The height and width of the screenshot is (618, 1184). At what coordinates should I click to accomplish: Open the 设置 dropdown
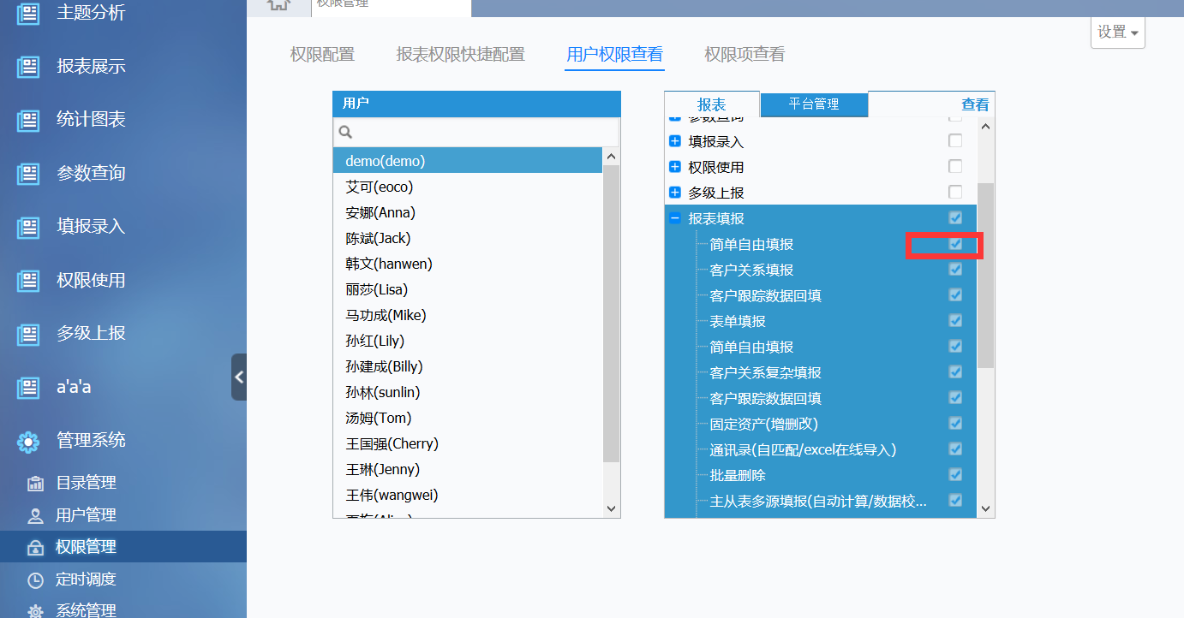pyautogui.click(x=1118, y=33)
